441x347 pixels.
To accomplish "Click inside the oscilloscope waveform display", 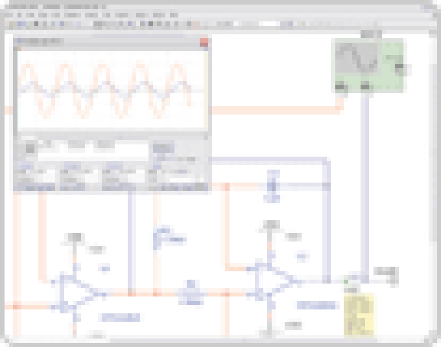I will coord(110,91).
